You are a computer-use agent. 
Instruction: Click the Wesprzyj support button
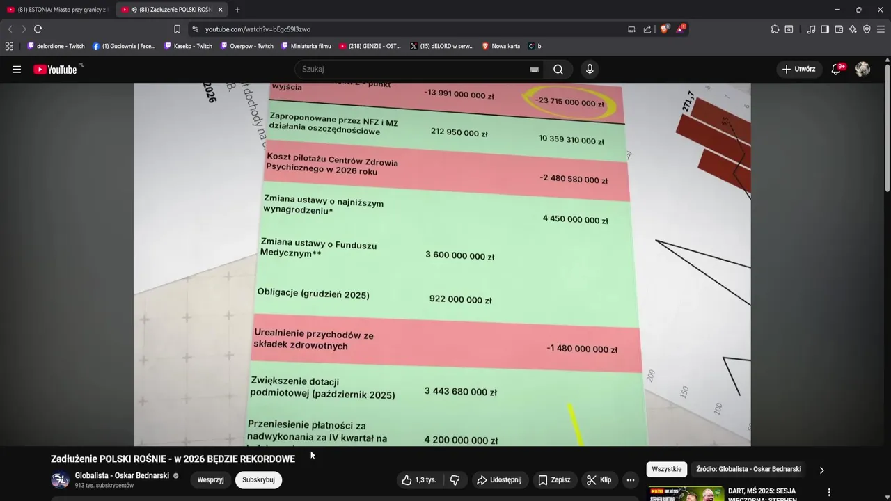click(x=211, y=480)
